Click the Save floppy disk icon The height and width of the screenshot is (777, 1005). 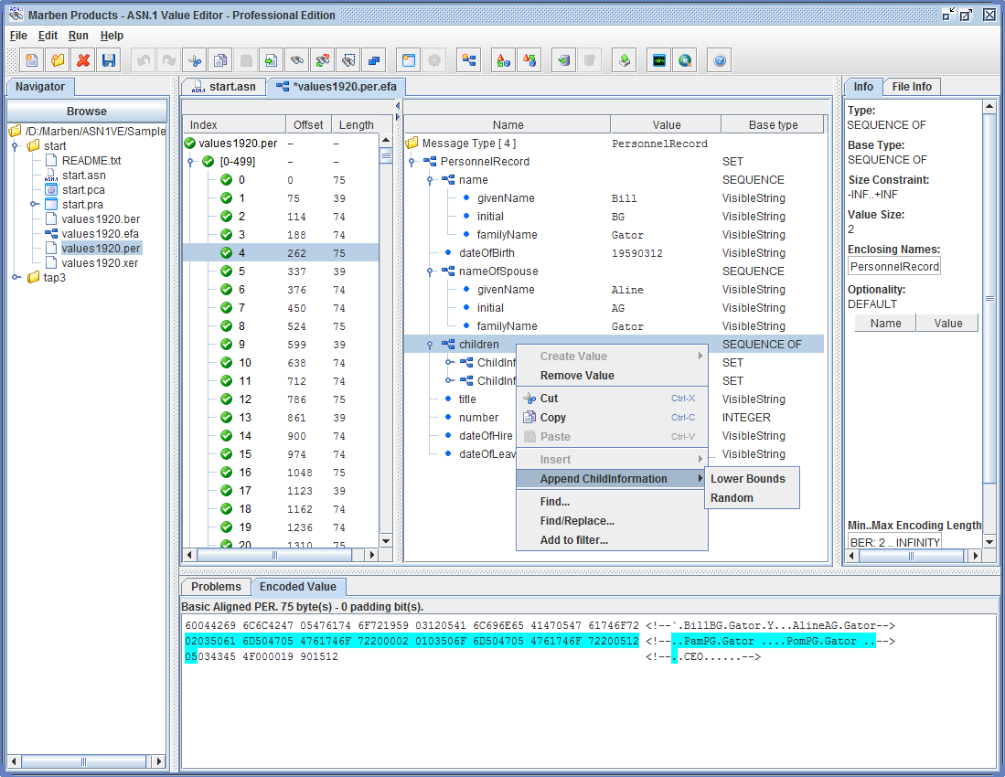(109, 60)
